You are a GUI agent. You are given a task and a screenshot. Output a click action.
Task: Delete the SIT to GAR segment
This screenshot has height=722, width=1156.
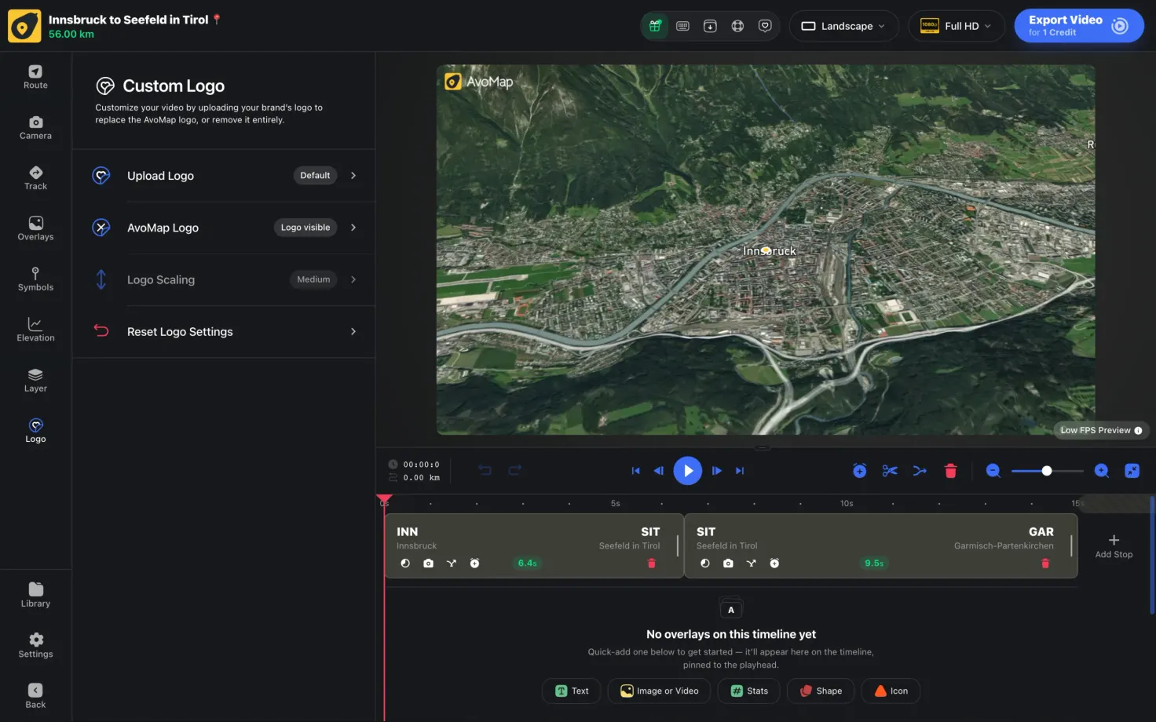(x=1045, y=563)
